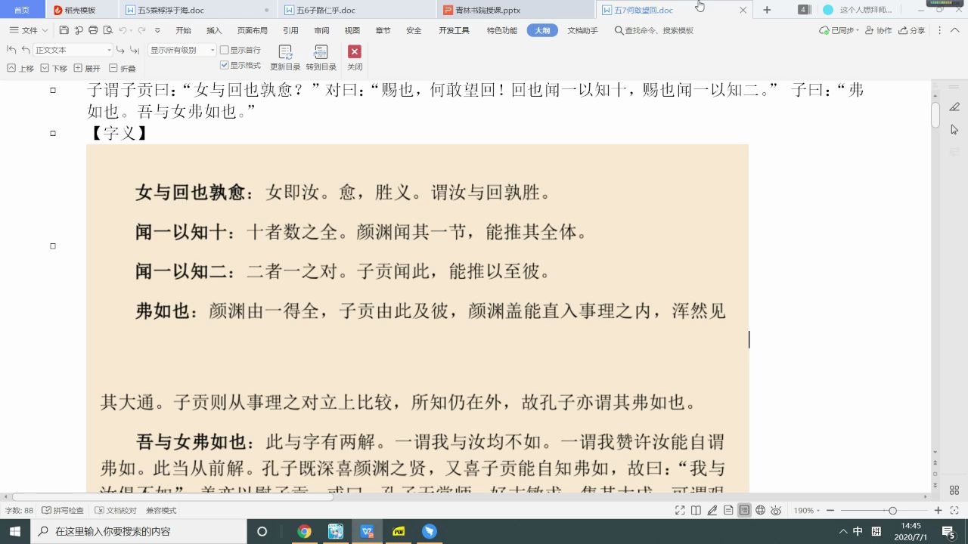Promote to Heading 1 with the double-arrow left icon
The image size is (968, 544).
tap(11, 50)
